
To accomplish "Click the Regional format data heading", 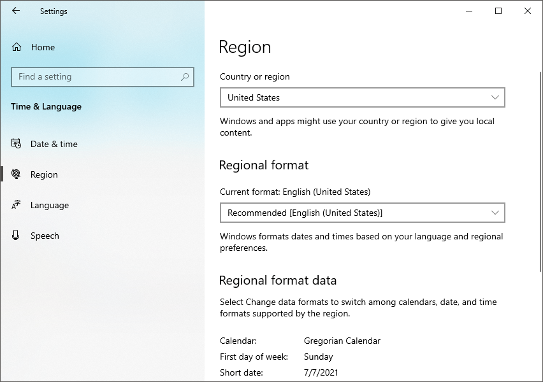I will (278, 280).
